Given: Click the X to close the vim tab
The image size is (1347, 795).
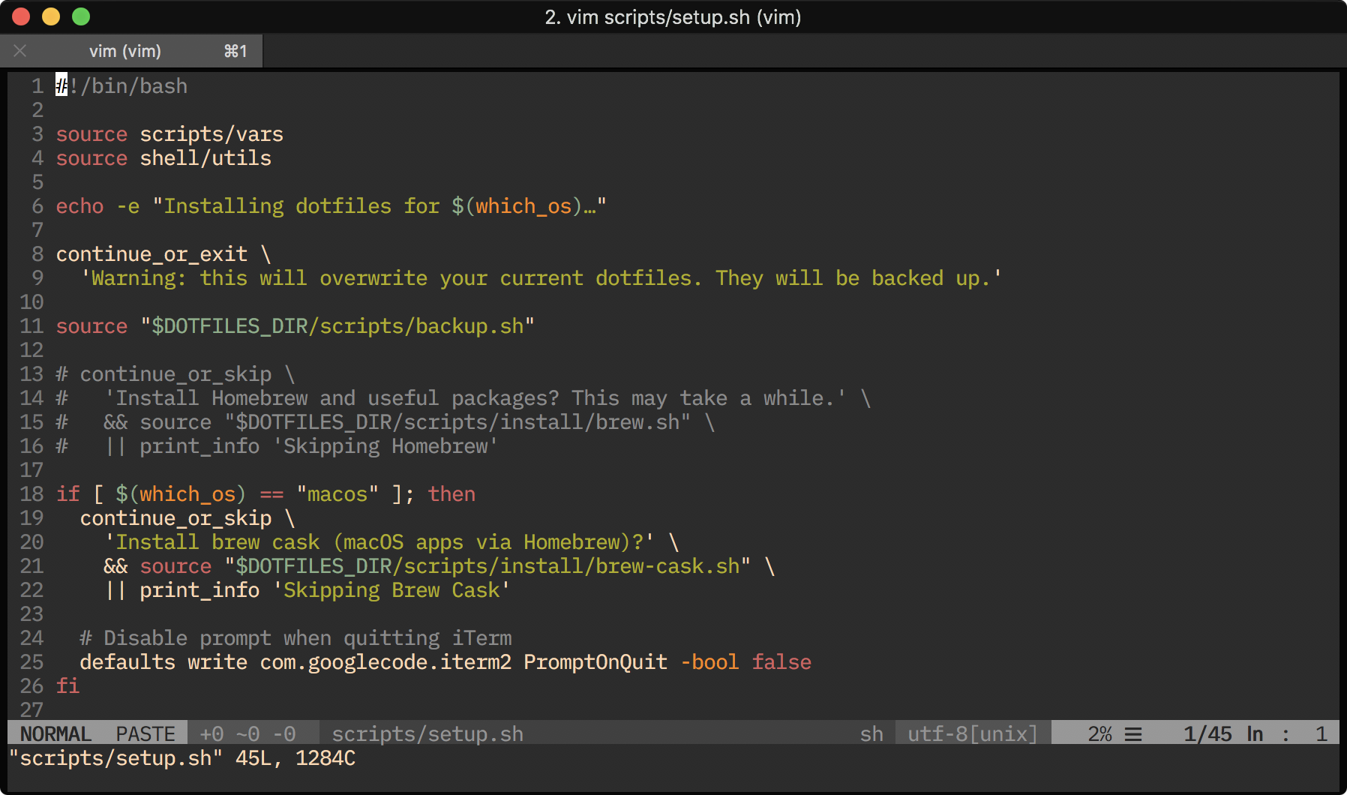Looking at the screenshot, I should (x=20, y=50).
